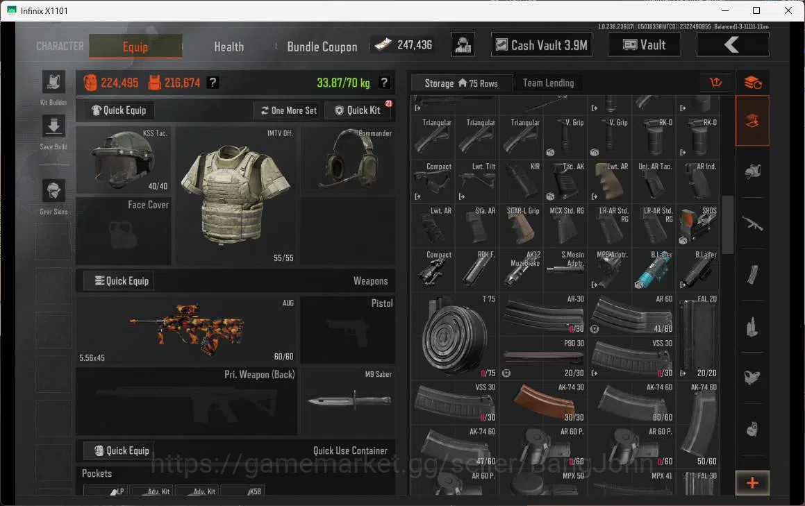
Task: Click the CHARACTER heading
Action: point(60,47)
